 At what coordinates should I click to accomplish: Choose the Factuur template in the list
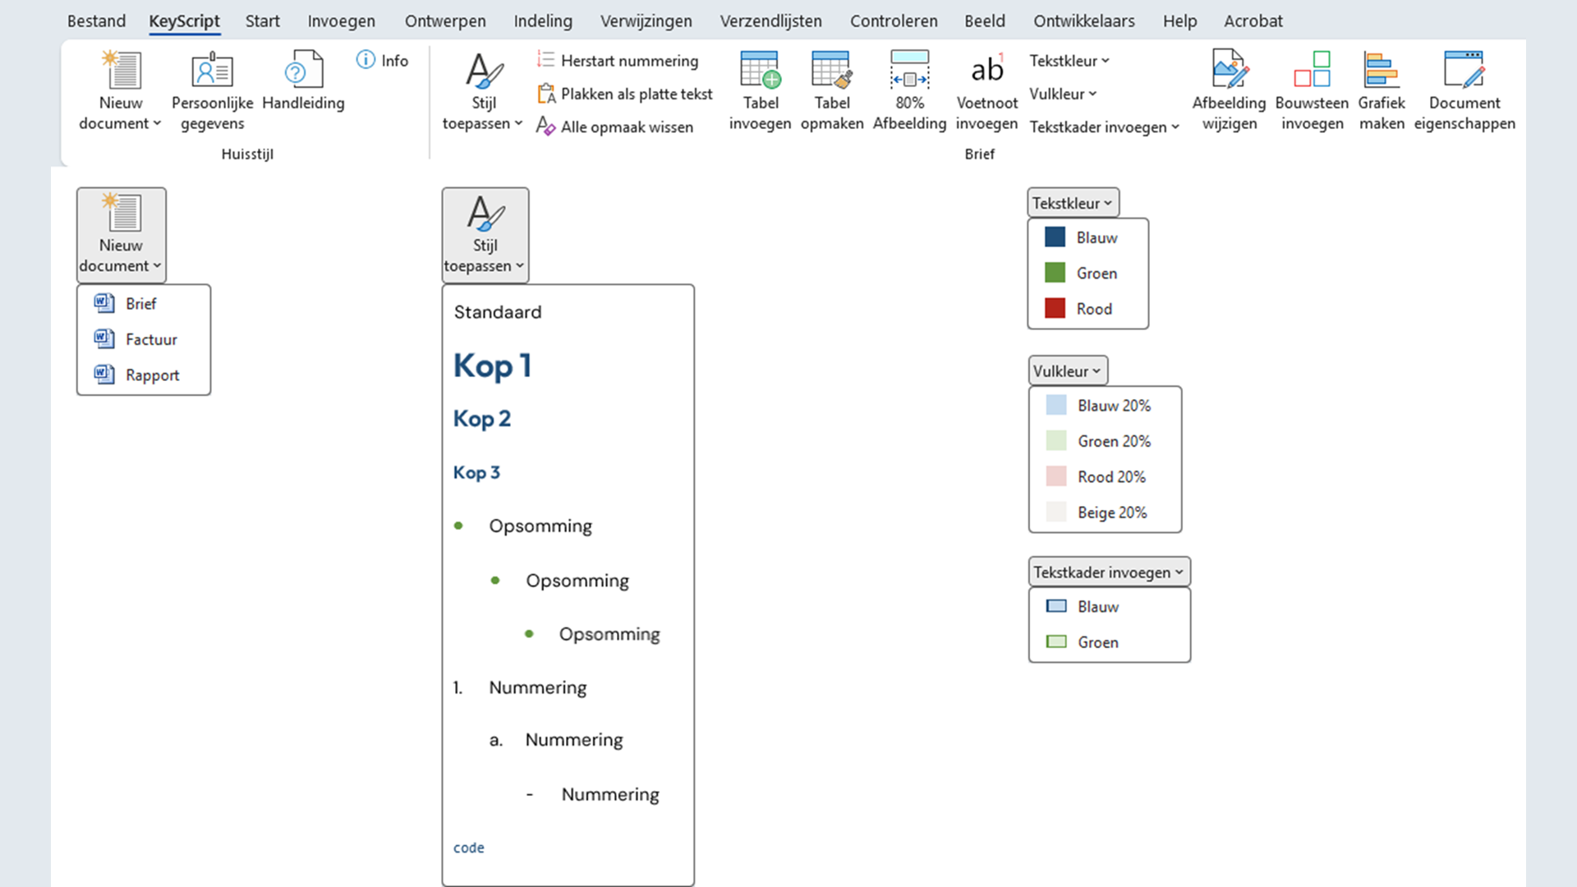click(144, 339)
